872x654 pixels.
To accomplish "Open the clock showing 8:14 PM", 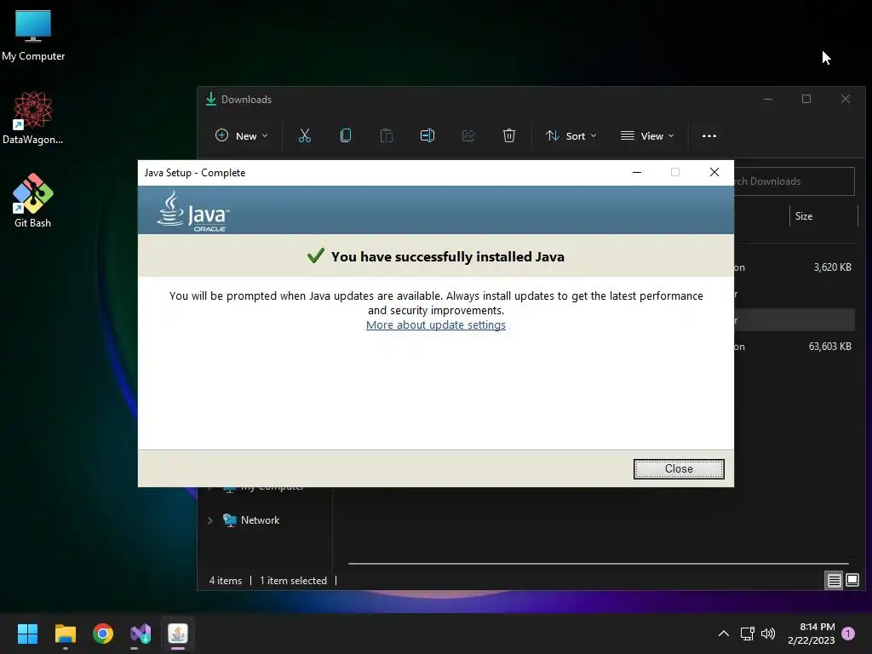I will pyautogui.click(x=812, y=634).
